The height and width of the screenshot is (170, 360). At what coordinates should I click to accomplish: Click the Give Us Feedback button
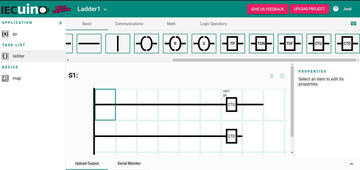point(268,9)
